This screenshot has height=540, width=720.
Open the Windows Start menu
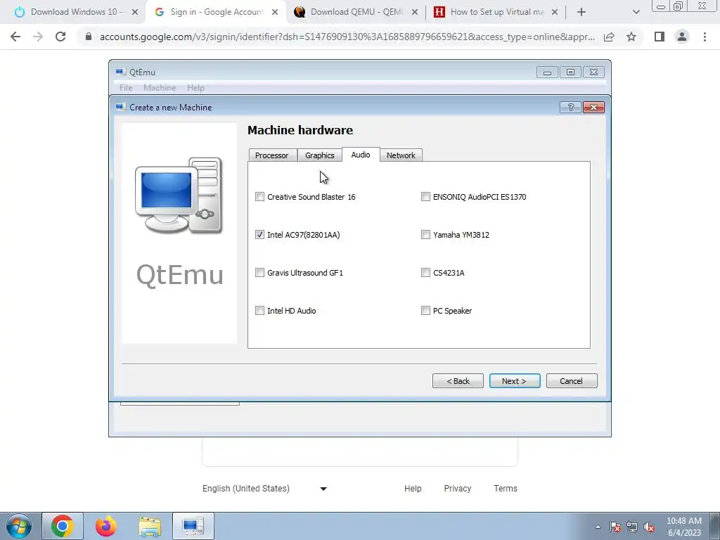point(18,526)
